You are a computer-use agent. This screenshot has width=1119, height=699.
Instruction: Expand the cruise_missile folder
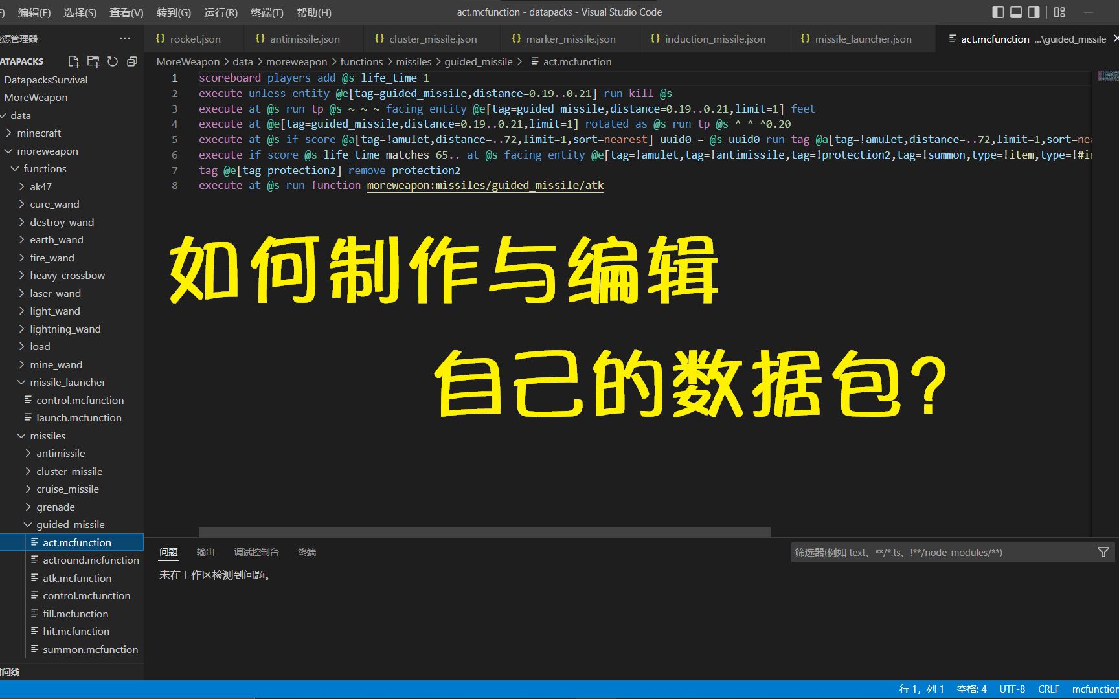click(x=71, y=489)
